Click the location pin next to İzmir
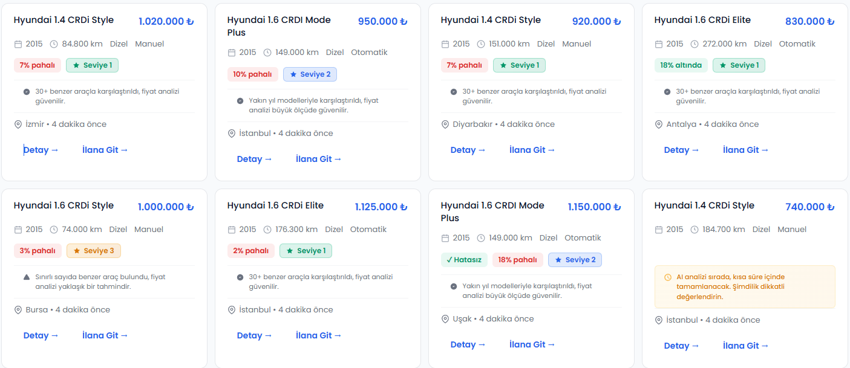 point(18,124)
